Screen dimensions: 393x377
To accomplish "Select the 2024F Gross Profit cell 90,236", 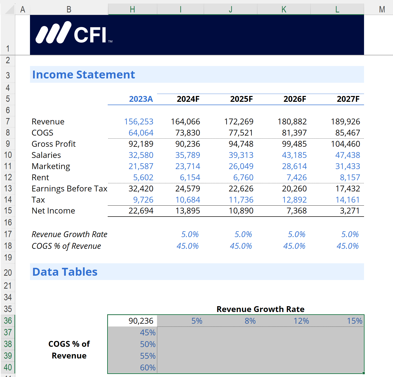I will point(187,144).
